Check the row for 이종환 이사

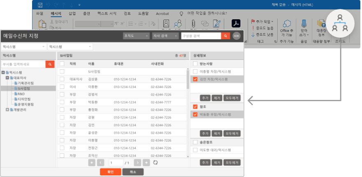(62, 87)
